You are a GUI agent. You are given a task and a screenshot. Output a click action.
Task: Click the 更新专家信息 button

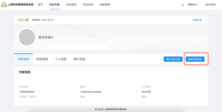coord(195,59)
